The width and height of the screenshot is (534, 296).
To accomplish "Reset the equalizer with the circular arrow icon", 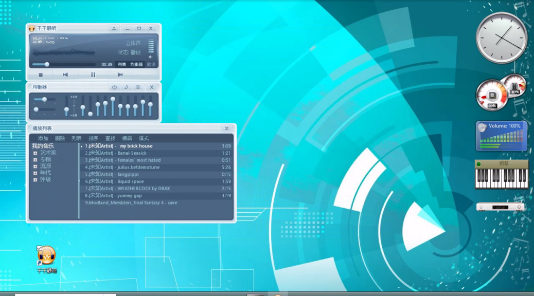I will (126, 87).
